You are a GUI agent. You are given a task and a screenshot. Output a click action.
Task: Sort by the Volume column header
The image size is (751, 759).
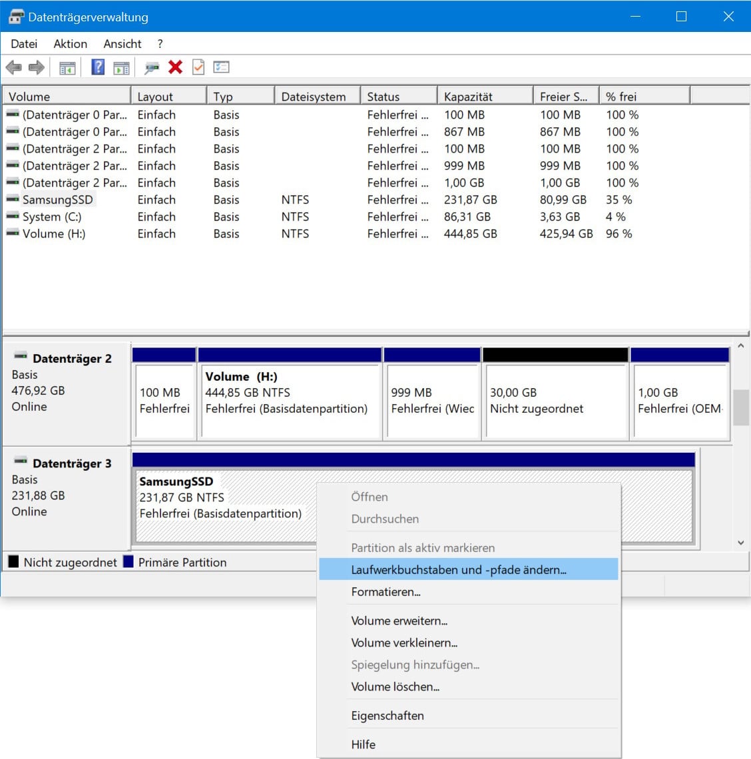[67, 97]
